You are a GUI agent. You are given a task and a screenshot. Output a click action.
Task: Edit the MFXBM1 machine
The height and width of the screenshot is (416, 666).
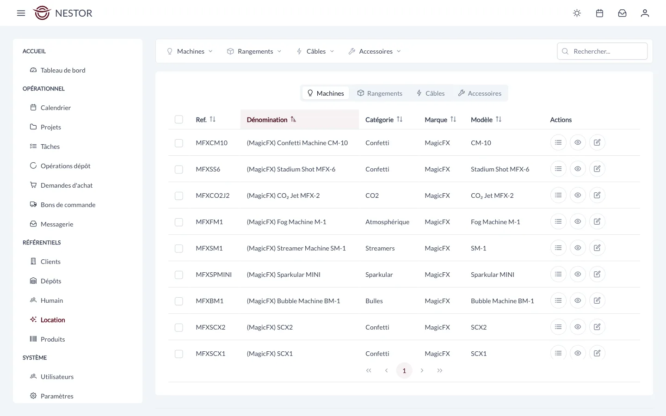[x=597, y=300]
